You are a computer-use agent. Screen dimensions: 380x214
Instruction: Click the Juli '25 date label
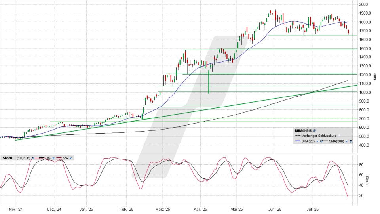pos(313,209)
